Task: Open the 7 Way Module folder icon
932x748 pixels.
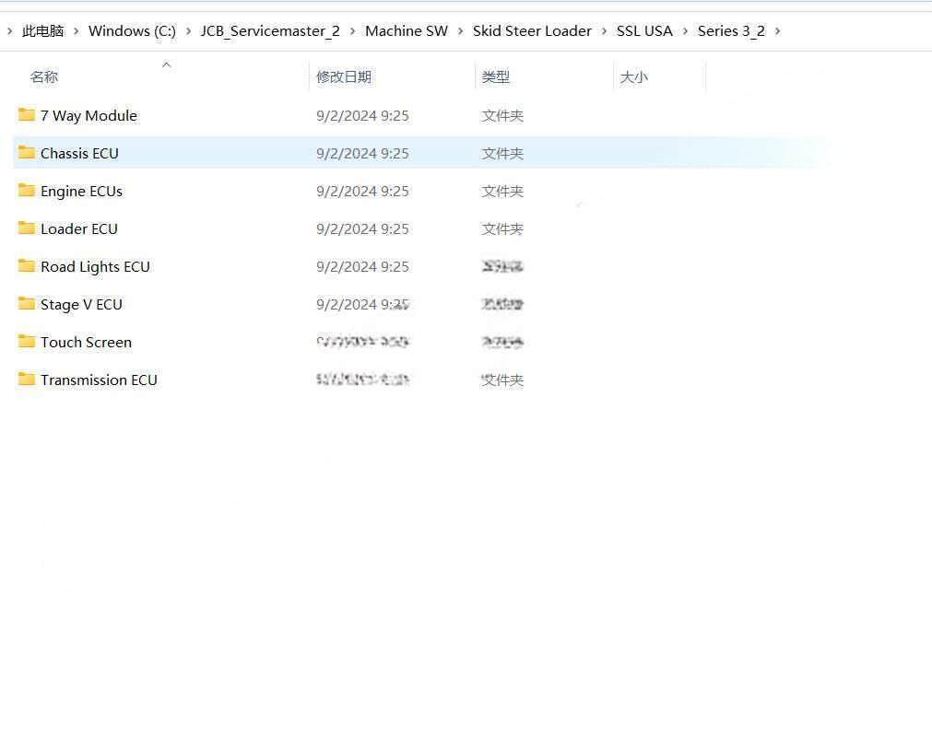Action: 26,115
